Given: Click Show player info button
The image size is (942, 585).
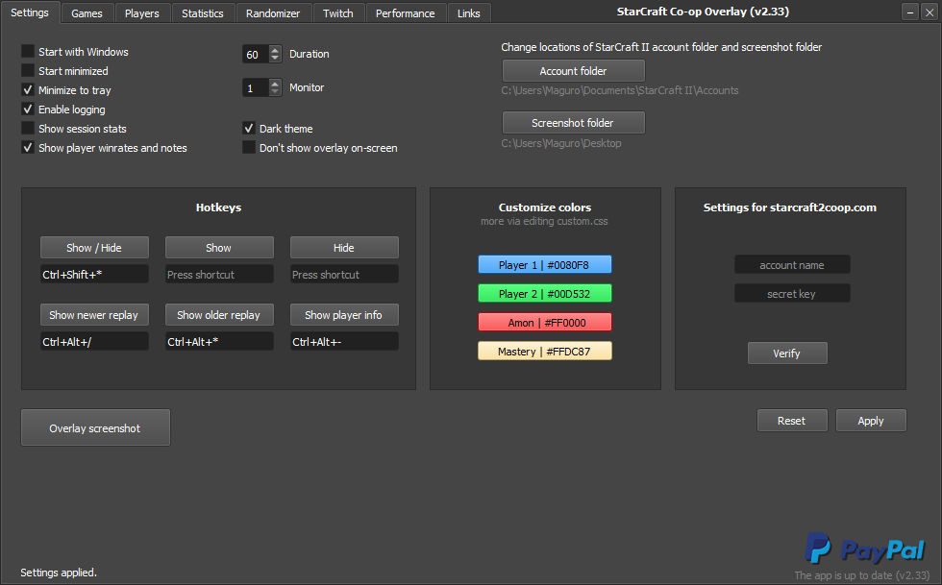Looking at the screenshot, I should pyautogui.click(x=344, y=315).
